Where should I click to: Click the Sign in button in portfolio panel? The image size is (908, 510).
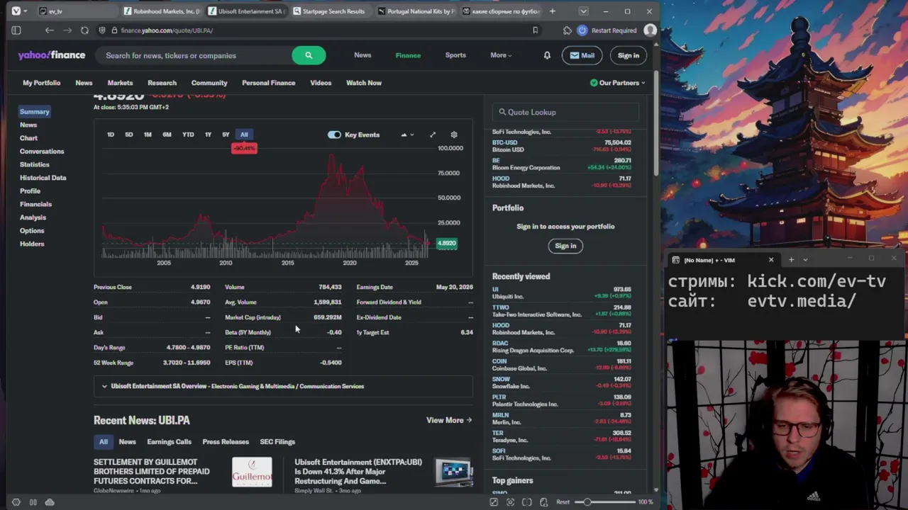pos(565,246)
